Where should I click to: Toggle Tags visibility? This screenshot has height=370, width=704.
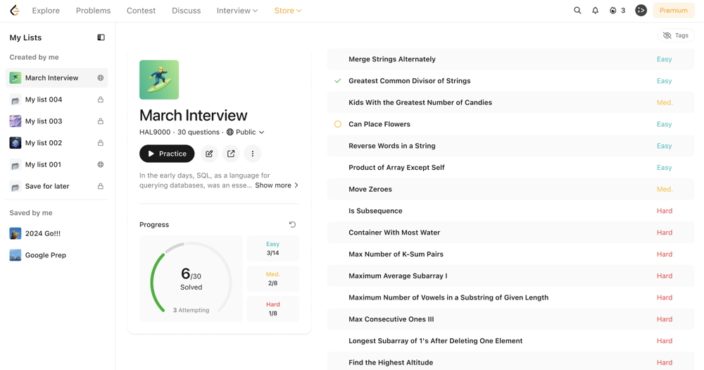click(x=676, y=35)
